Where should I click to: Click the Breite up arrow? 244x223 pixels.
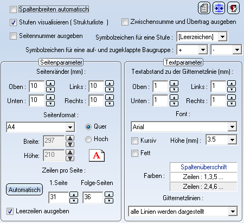(x=70, y=138)
